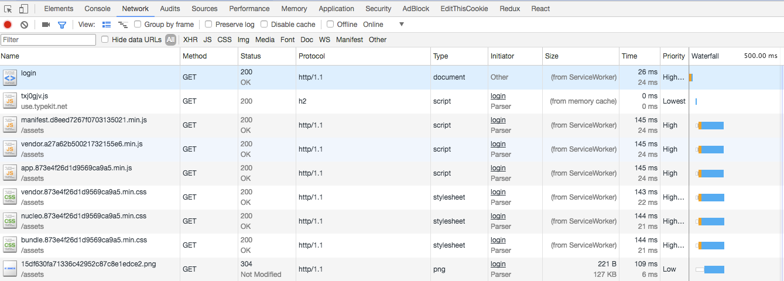
Task: Click the app.873e4f26d1d9569ca9a5.min.js file icon
Action: click(10, 173)
